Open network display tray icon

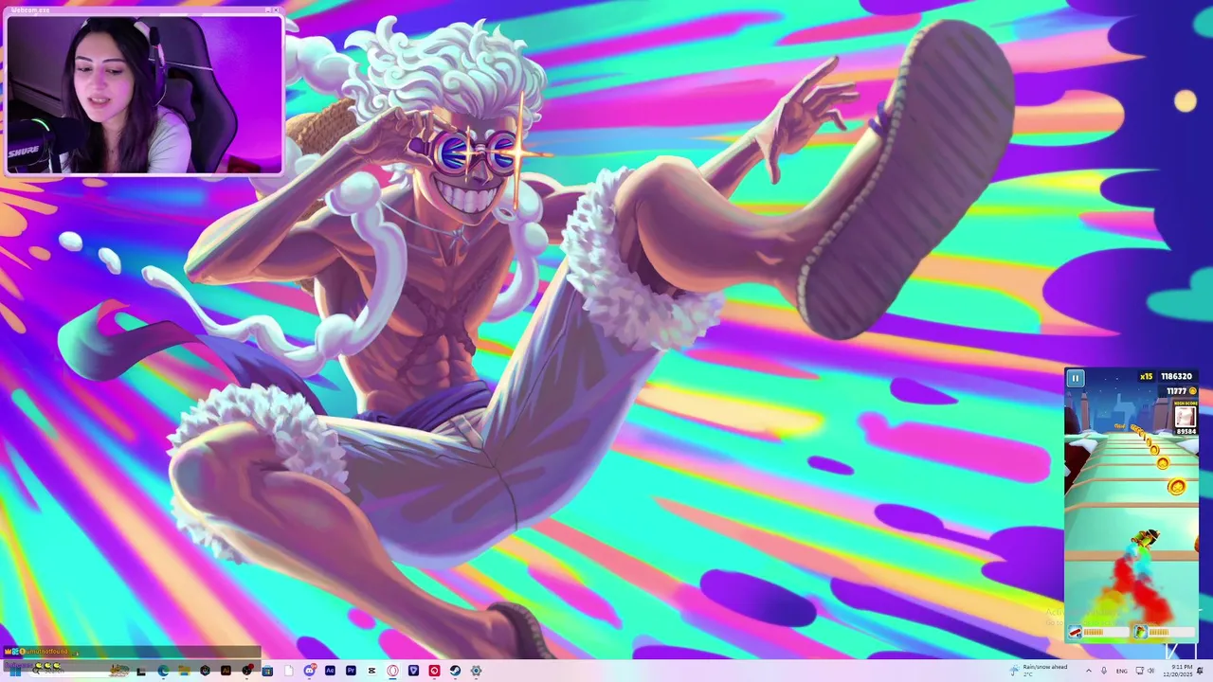point(1139,671)
